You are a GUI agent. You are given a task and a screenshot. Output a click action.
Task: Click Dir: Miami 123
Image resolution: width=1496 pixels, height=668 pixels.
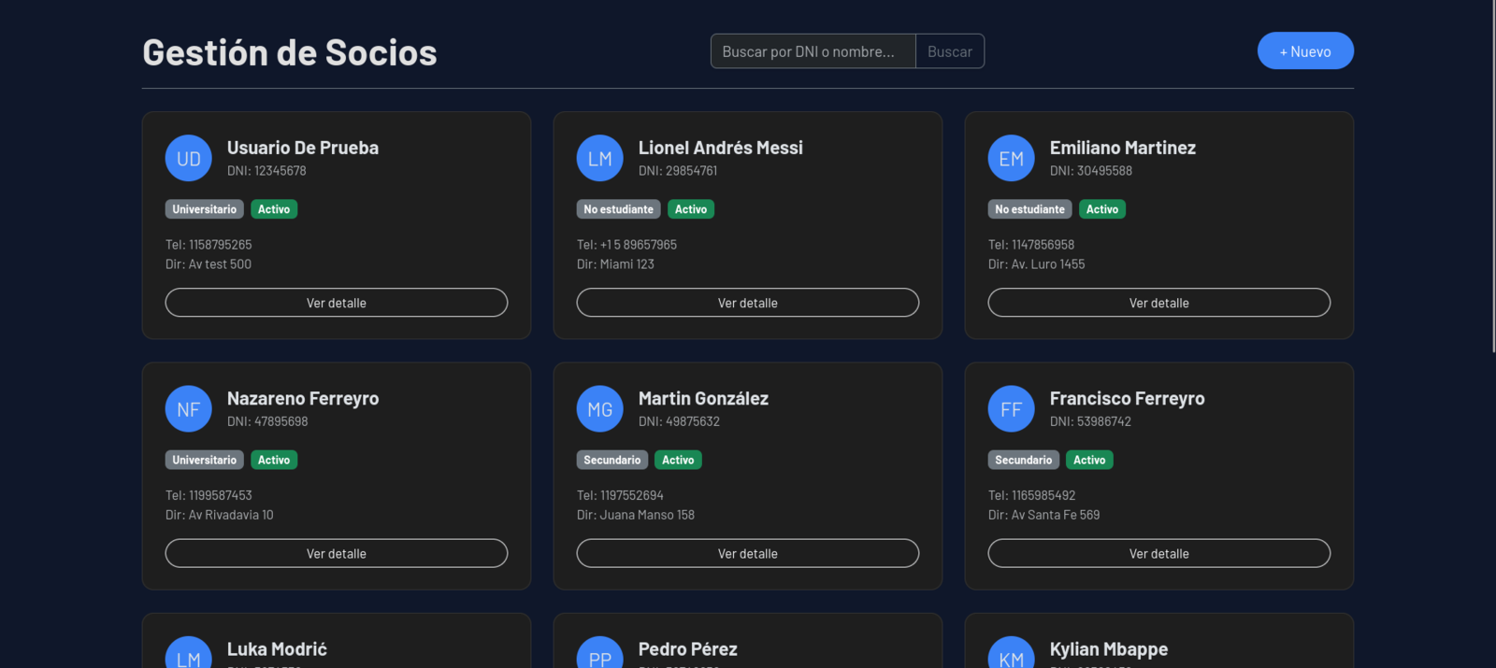[x=615, y=264]
